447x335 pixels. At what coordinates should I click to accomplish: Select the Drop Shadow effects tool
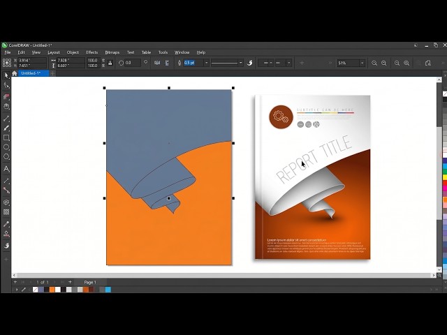(6, 202)
